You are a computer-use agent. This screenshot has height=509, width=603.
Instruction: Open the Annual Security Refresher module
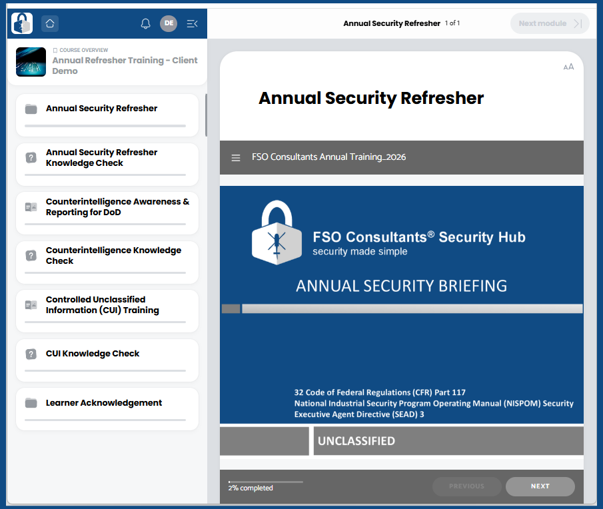coord(107,115)
